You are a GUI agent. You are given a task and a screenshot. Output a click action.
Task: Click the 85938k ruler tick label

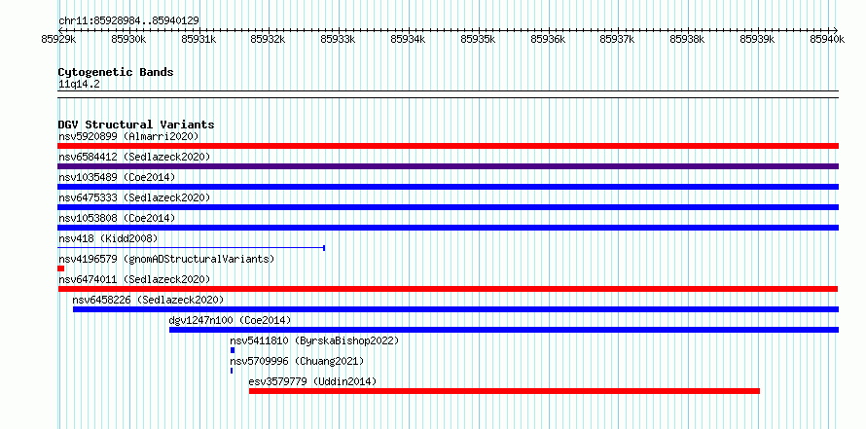coord(688,39)
